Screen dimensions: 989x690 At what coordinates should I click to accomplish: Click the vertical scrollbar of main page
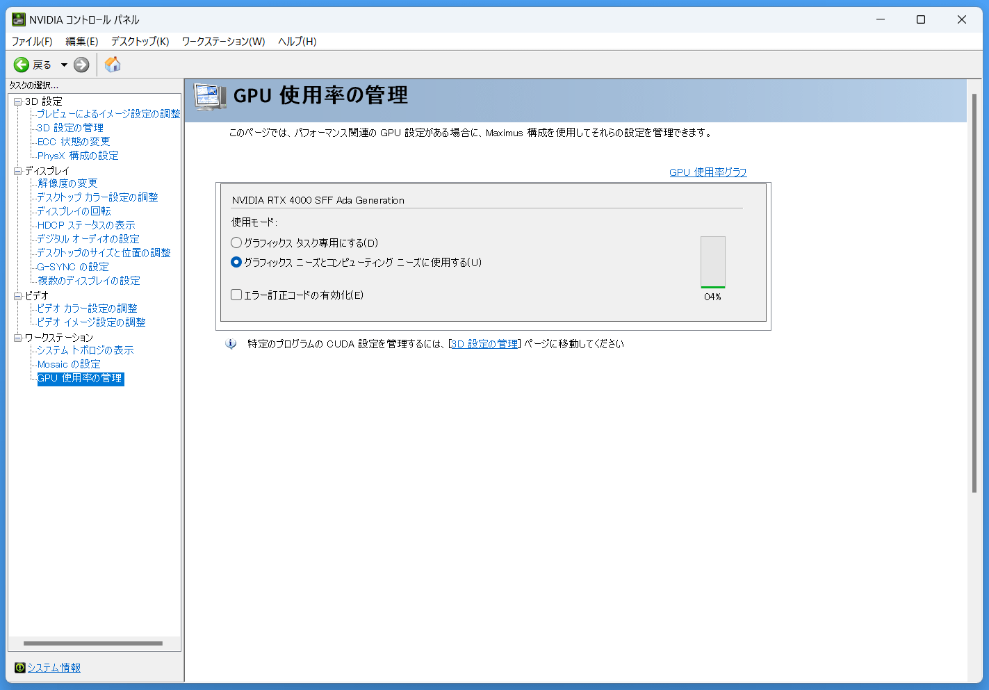tap(974, 293)
